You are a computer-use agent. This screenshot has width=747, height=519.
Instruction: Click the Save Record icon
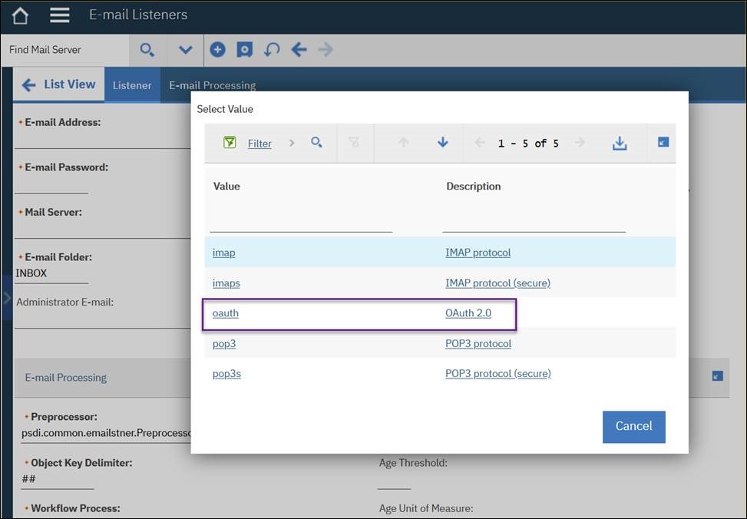coord(244,49)
